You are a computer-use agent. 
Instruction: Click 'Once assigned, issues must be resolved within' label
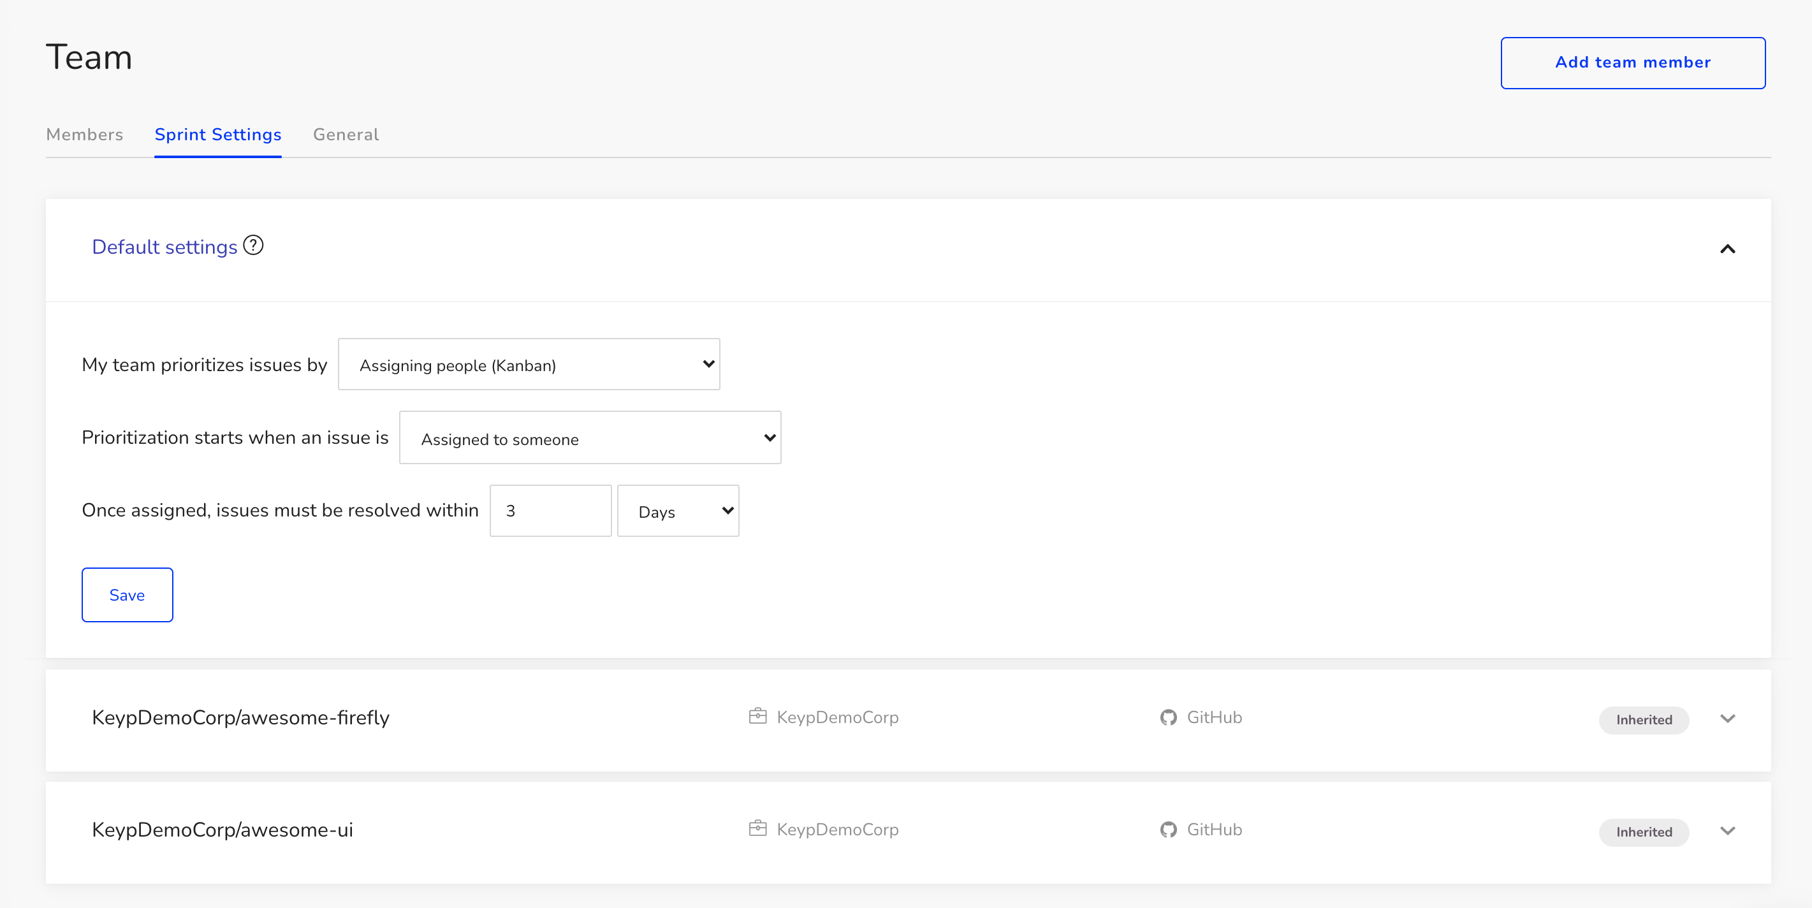click(280, 510)
